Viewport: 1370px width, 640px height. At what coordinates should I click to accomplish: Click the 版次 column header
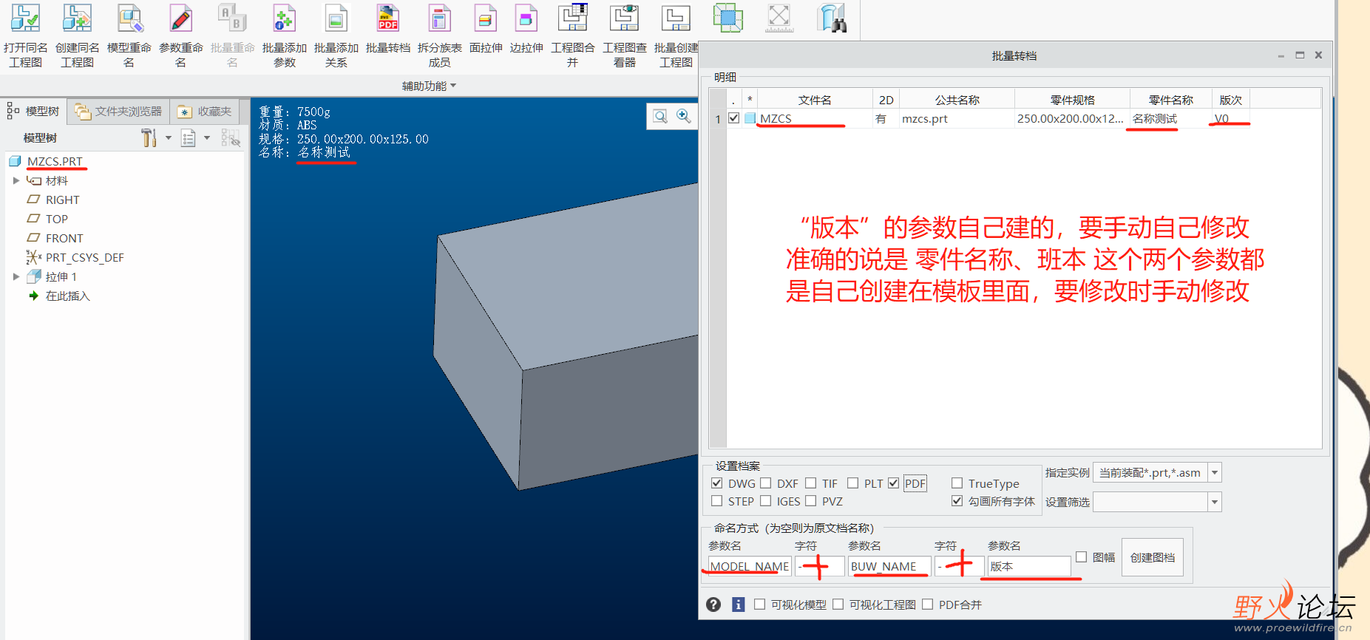(x=1230, y=100)
